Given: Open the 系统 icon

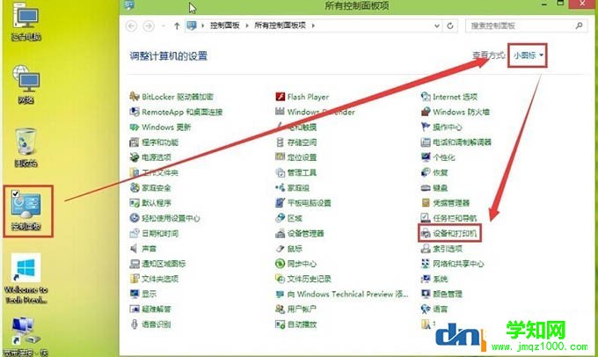Looking at the screenshot, I should click(426, 279).
